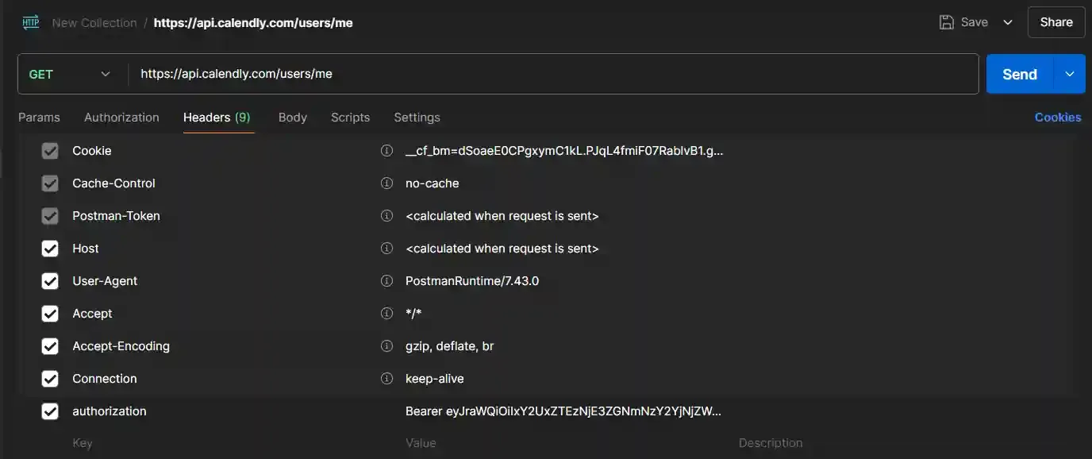
Task: Open the Settings tab
Action: tap(417, 117)
